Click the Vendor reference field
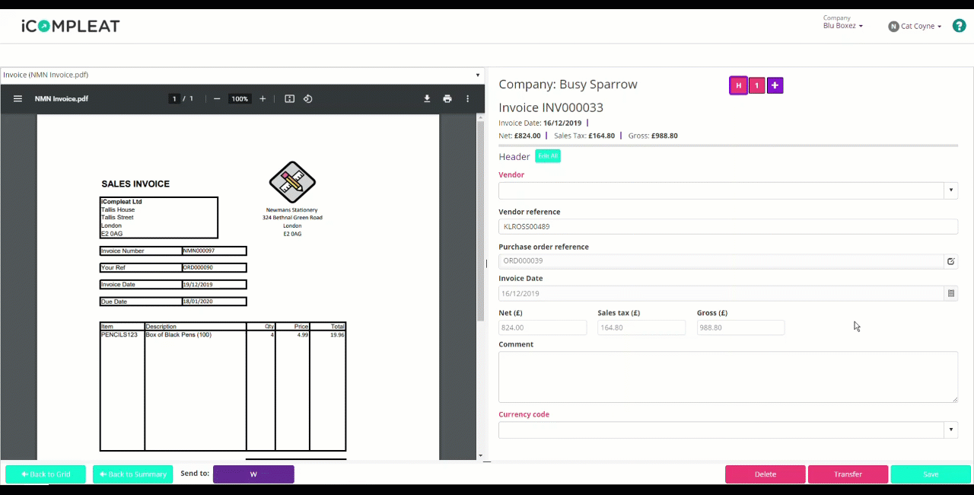 click(x=728, y=227)
